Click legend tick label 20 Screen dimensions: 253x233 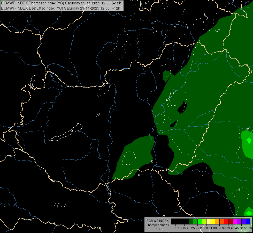189,228
